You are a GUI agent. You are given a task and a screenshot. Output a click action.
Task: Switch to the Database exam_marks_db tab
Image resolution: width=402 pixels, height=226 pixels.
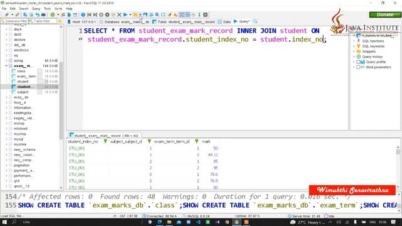tap(124, 22)
